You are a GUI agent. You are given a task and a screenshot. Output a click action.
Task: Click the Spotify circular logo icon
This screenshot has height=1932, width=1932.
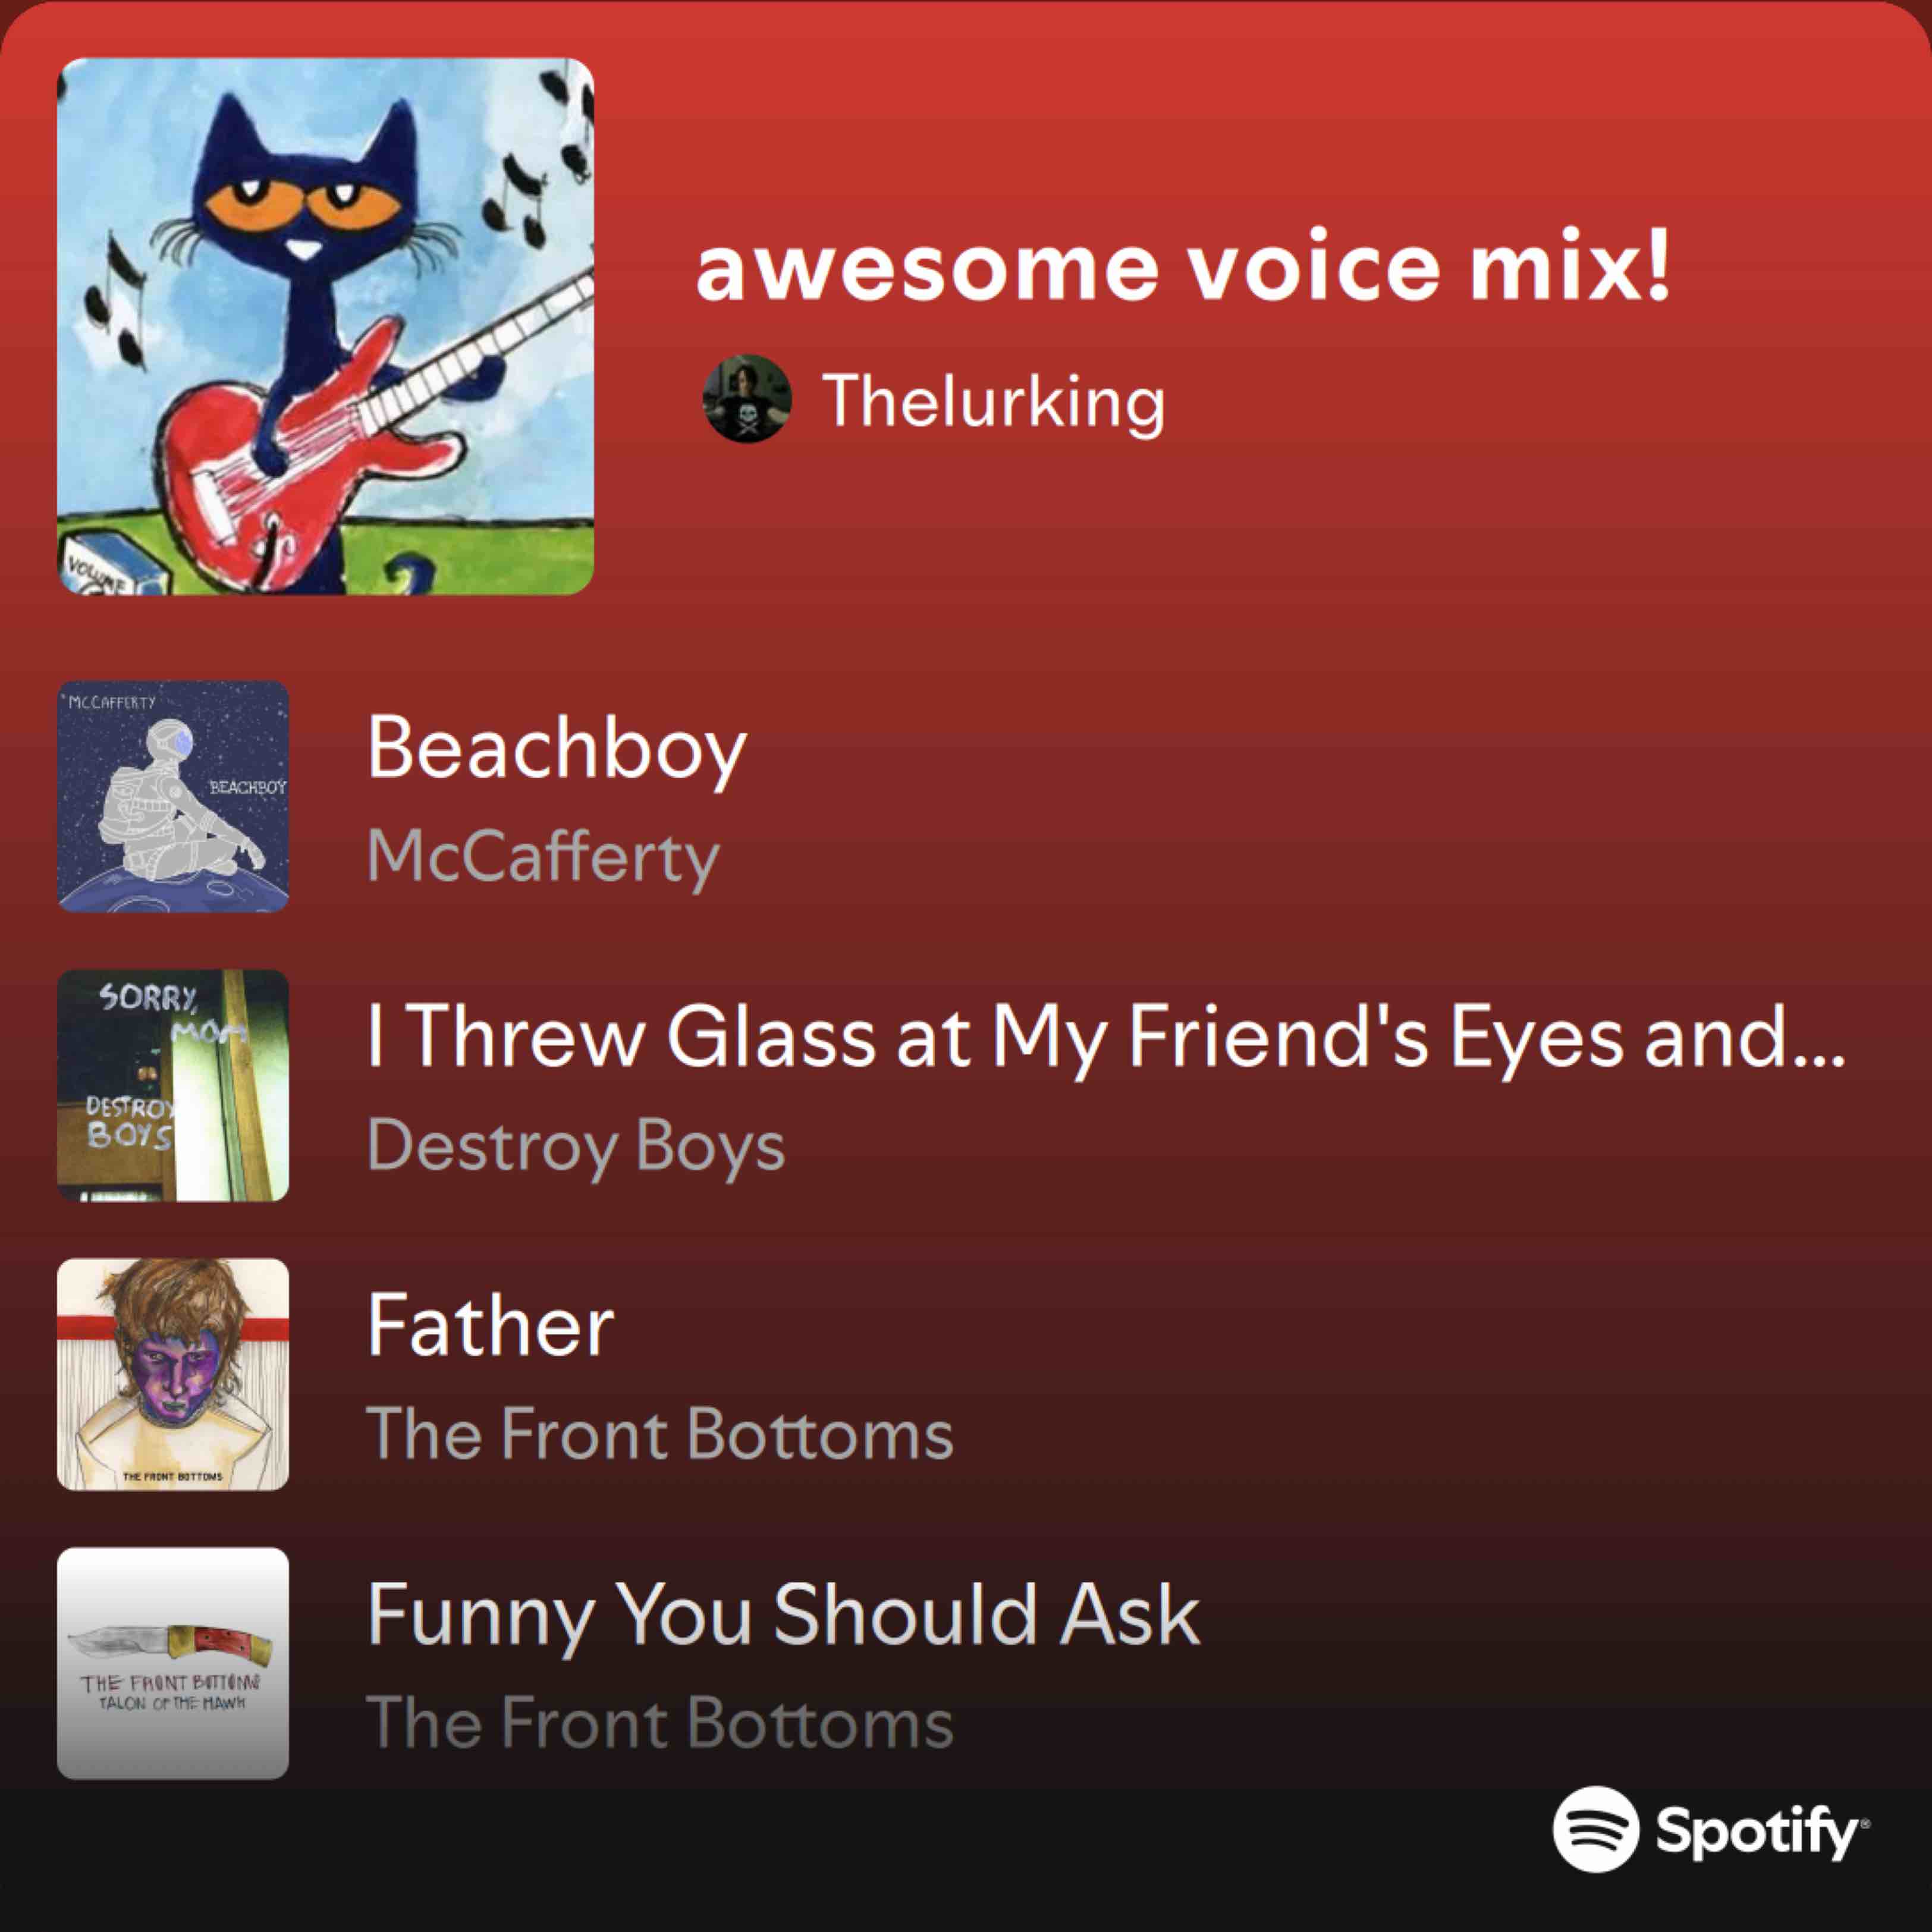coord(1596,1828)
